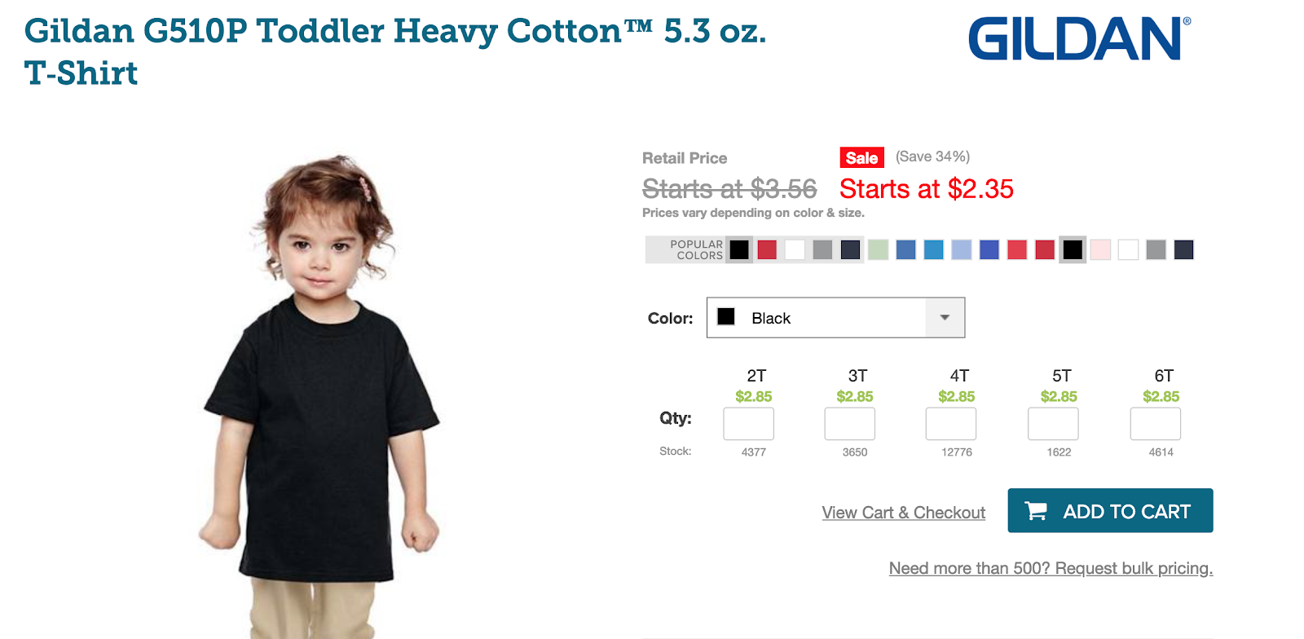
Task: Open the Color dropdown arrow
Action: coord(945,318)
